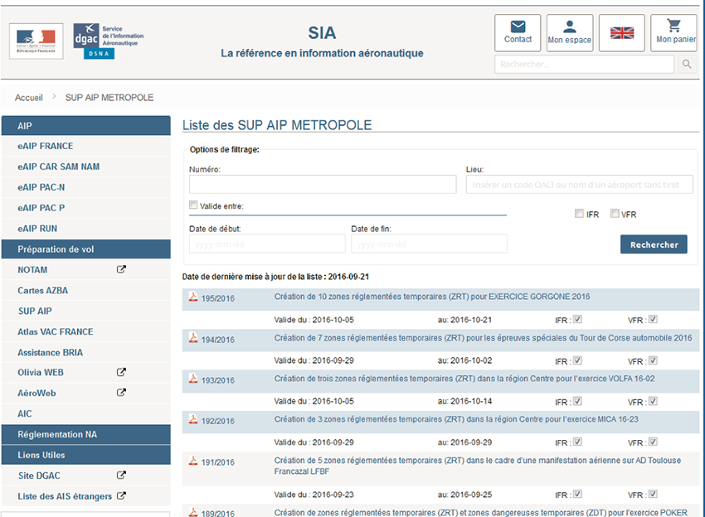Expand the Réglementation NA section
The width and height of the screenshot is (705, 517).
[x=86, y=434]
